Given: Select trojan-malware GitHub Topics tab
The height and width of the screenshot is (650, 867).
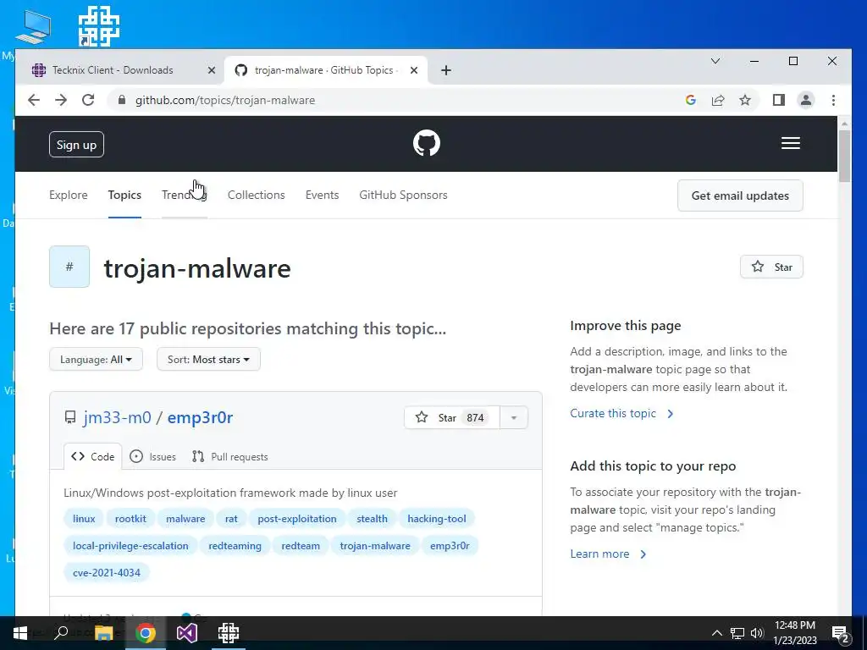Looking at the screenshot, I should (326, 70).
